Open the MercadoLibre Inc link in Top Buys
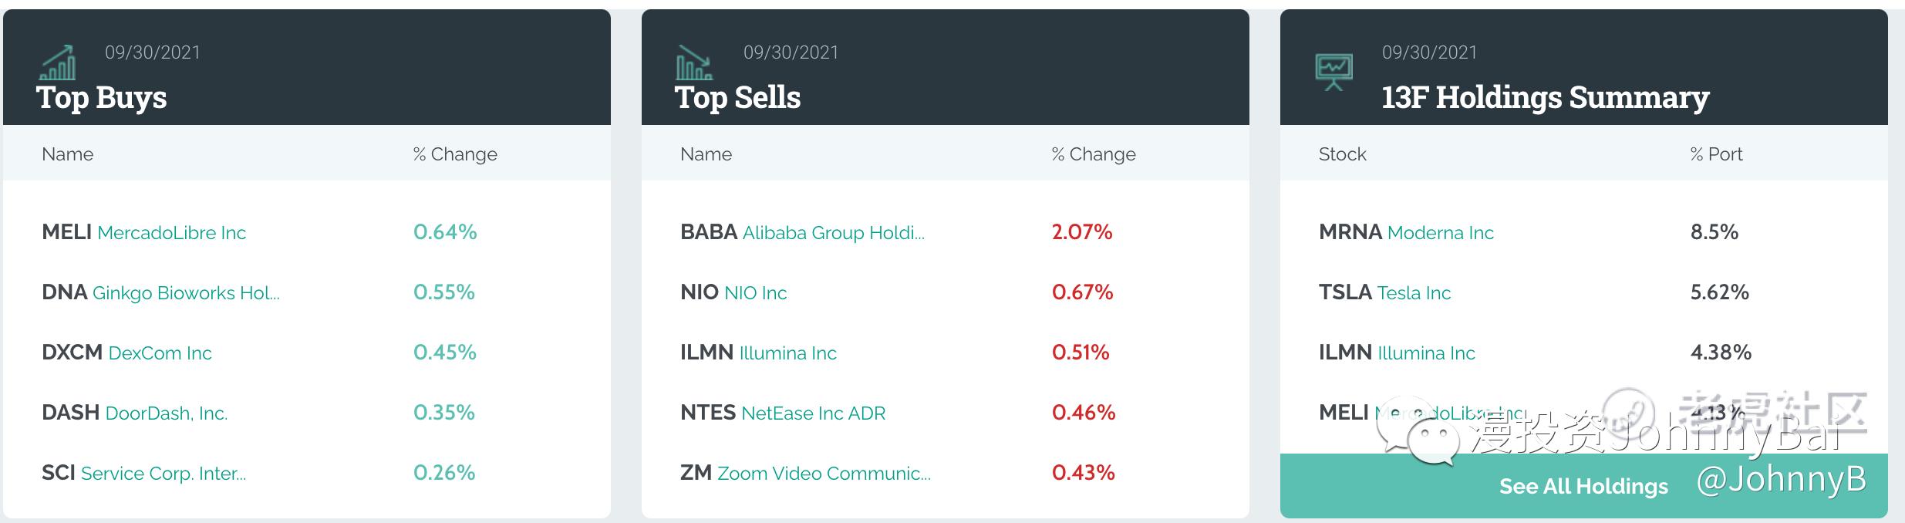This screenshot has height=523, width=1905. (x=171, y=233)
